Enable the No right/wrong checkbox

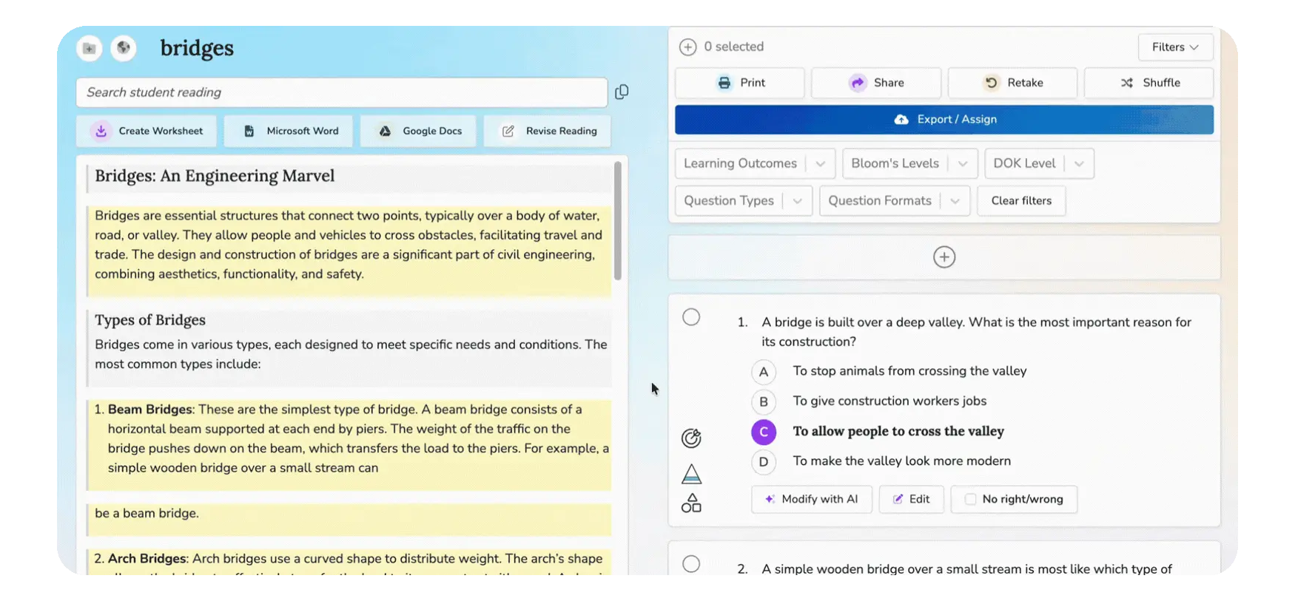point(971,499)
